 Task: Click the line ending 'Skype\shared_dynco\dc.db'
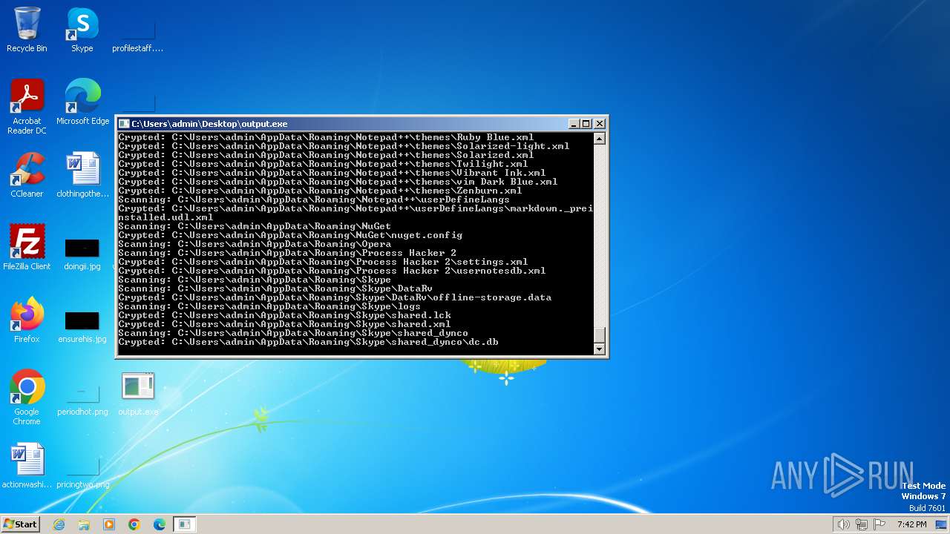(308, 342)
